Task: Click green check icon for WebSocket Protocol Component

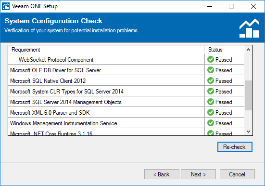Action: (211, 59)
